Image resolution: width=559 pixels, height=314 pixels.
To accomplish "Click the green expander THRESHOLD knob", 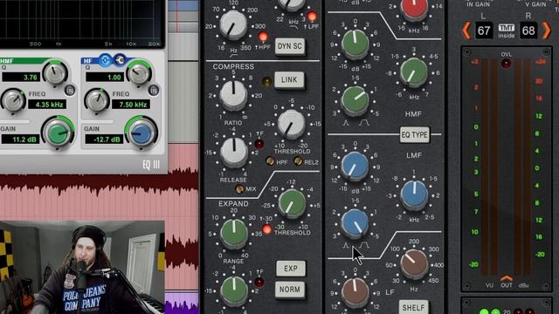I will pyautogui.click(x=292, y=203).
